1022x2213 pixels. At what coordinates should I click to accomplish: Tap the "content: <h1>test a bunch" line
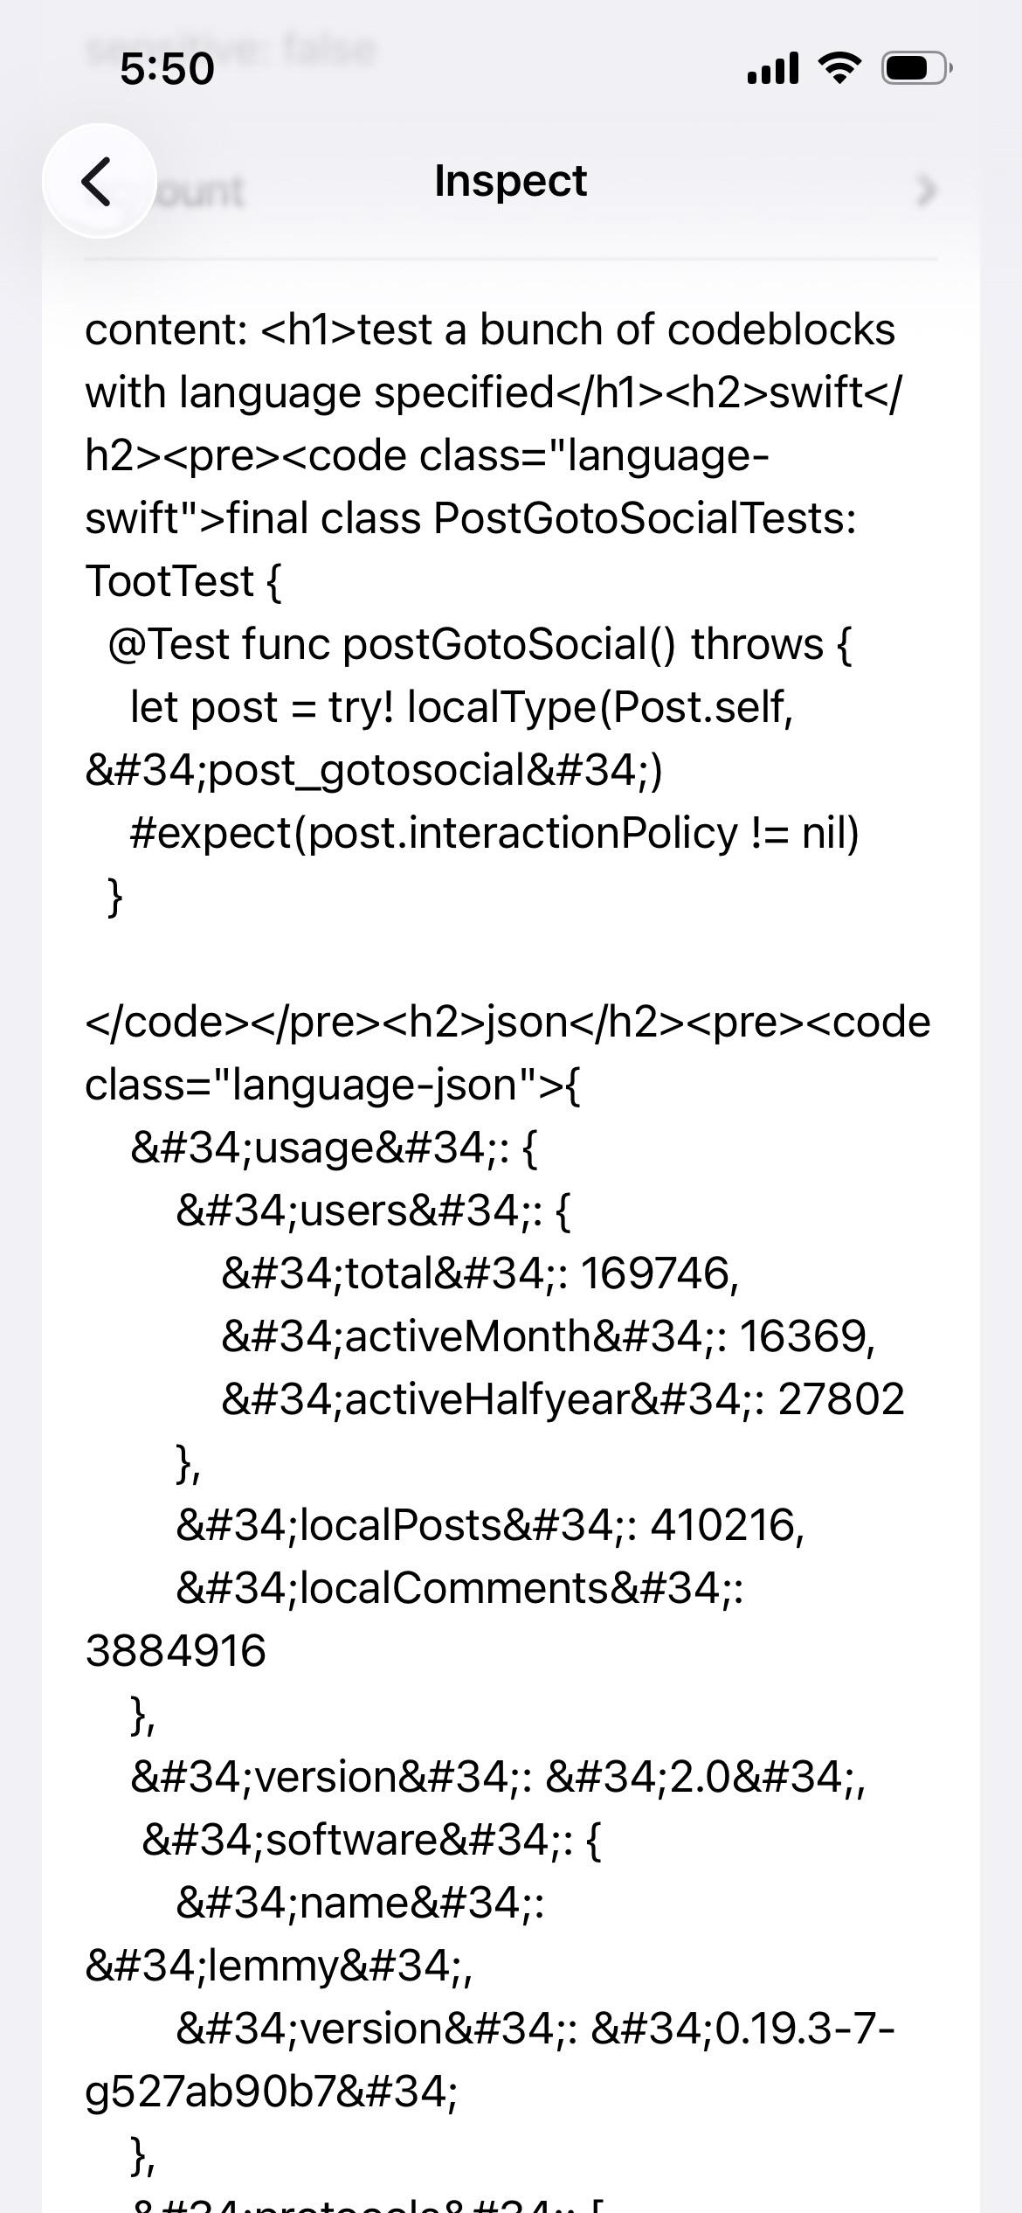tap(490, 330)
